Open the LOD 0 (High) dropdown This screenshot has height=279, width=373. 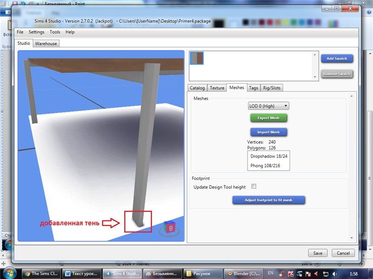coord(269,106)
